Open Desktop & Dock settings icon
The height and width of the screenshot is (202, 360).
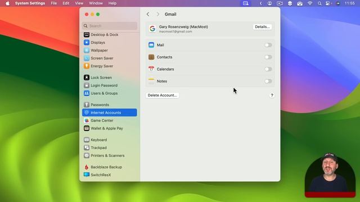[x=87, y=35]
